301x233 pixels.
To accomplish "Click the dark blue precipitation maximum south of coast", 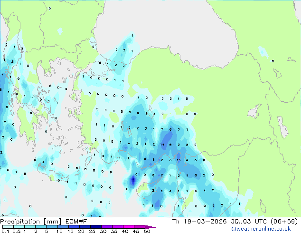I will coord(133,180).
